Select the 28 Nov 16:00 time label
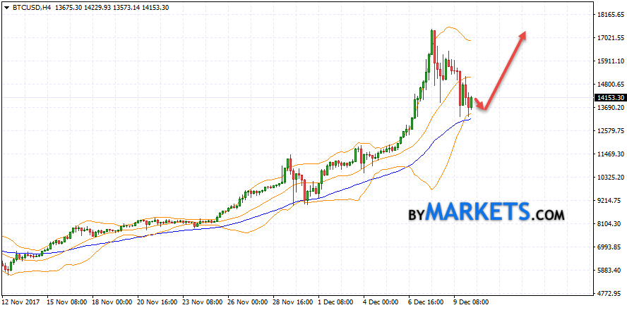The height and width of the screenshot is (310, 627). [x=291, y=302]
